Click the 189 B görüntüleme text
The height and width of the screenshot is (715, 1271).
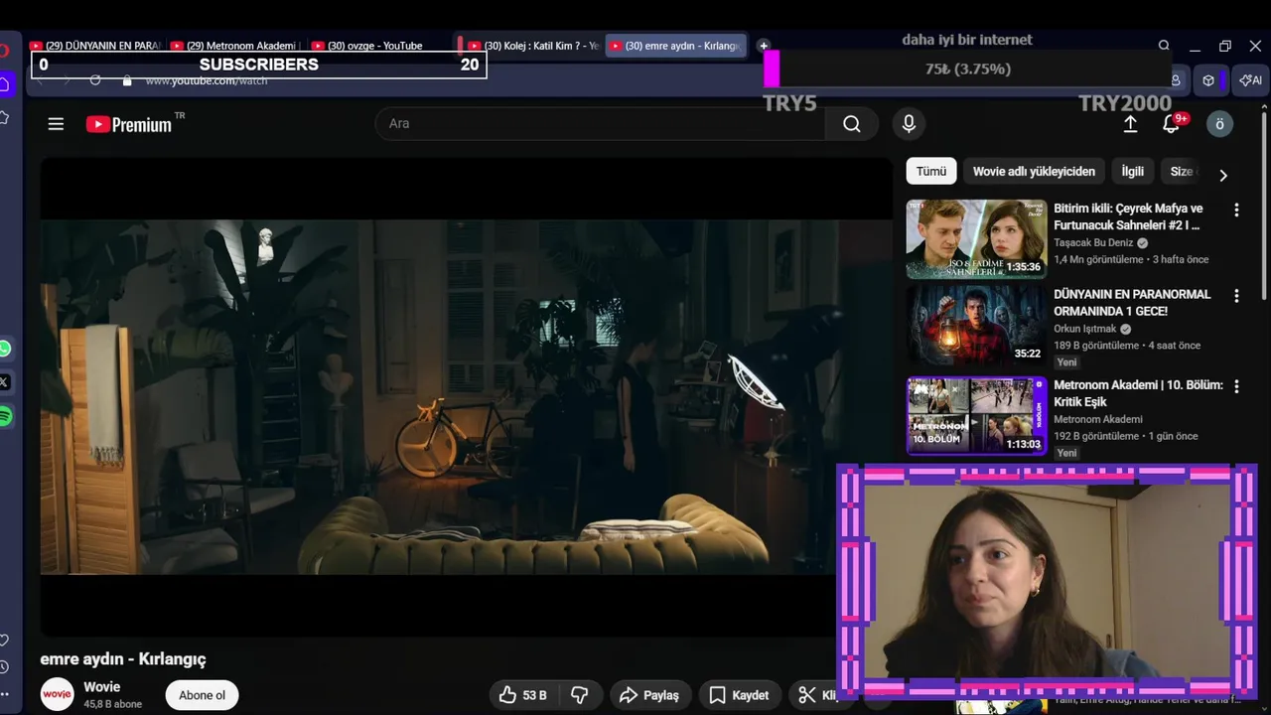coord(1096,346)
